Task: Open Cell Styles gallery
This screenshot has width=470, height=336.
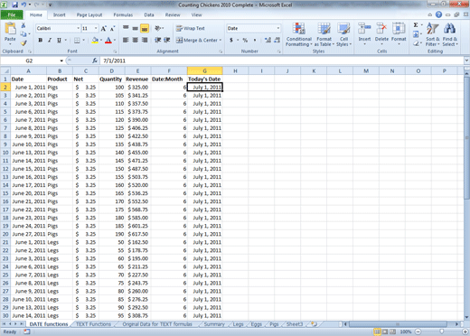Action: pos(343,34)
